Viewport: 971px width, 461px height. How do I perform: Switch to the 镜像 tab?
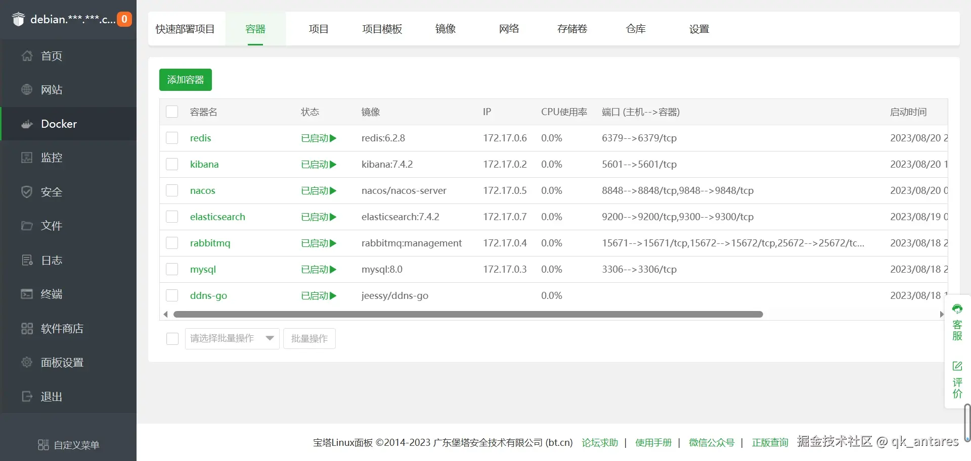coord(446,29)
